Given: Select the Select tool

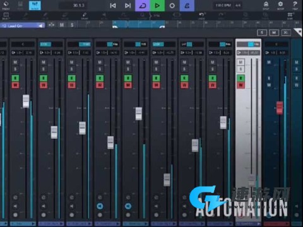Looking at the screenshot, I should pos(6,16).
